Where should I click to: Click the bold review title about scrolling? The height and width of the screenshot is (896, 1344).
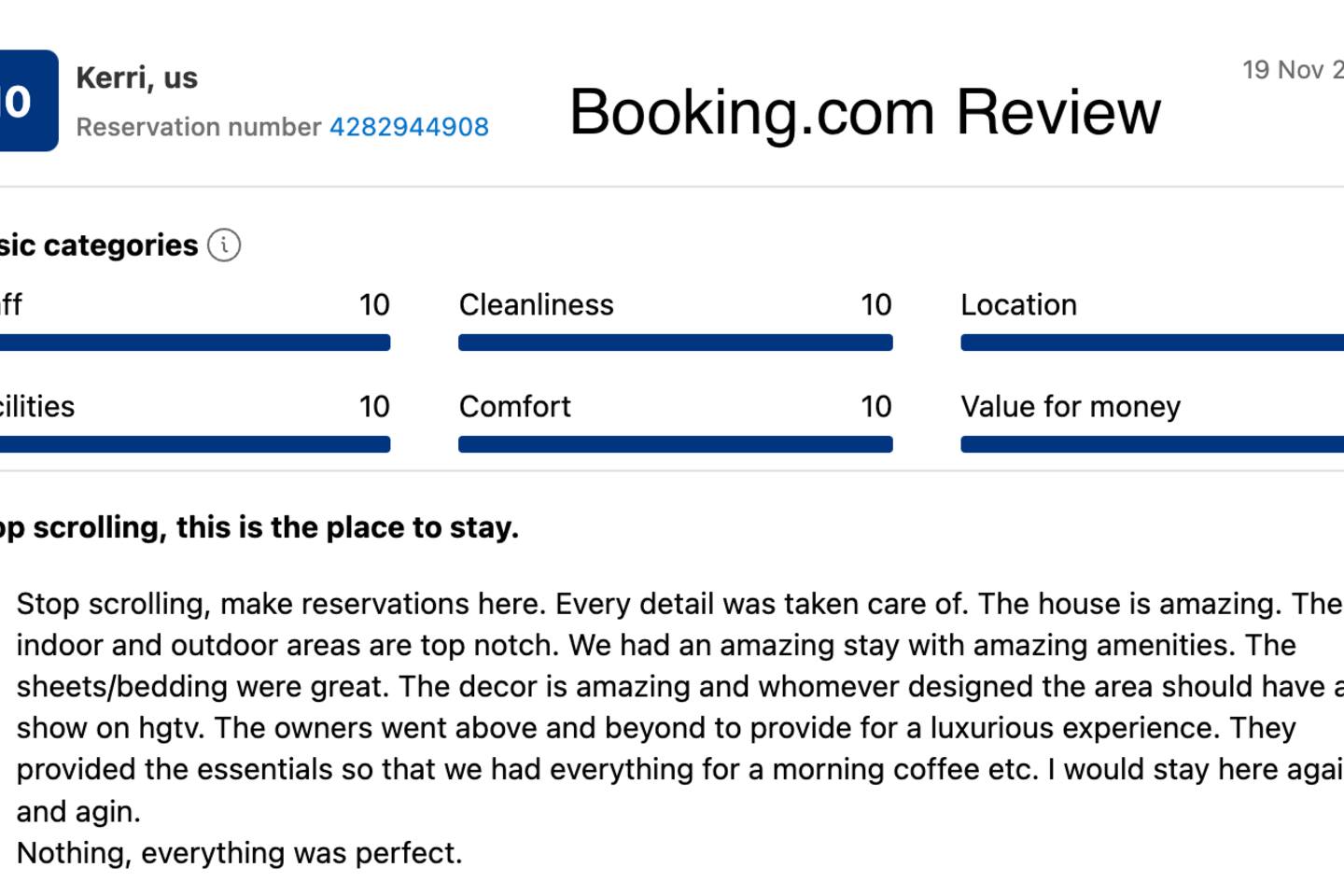[x=259, y=527]
